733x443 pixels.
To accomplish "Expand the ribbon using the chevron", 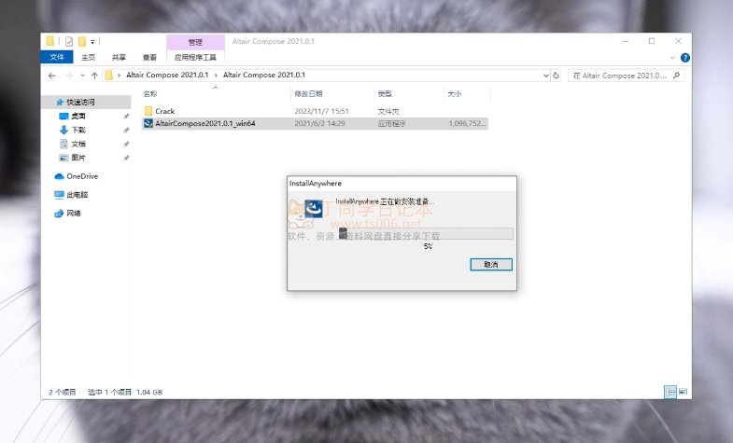I will pos(672,58).
